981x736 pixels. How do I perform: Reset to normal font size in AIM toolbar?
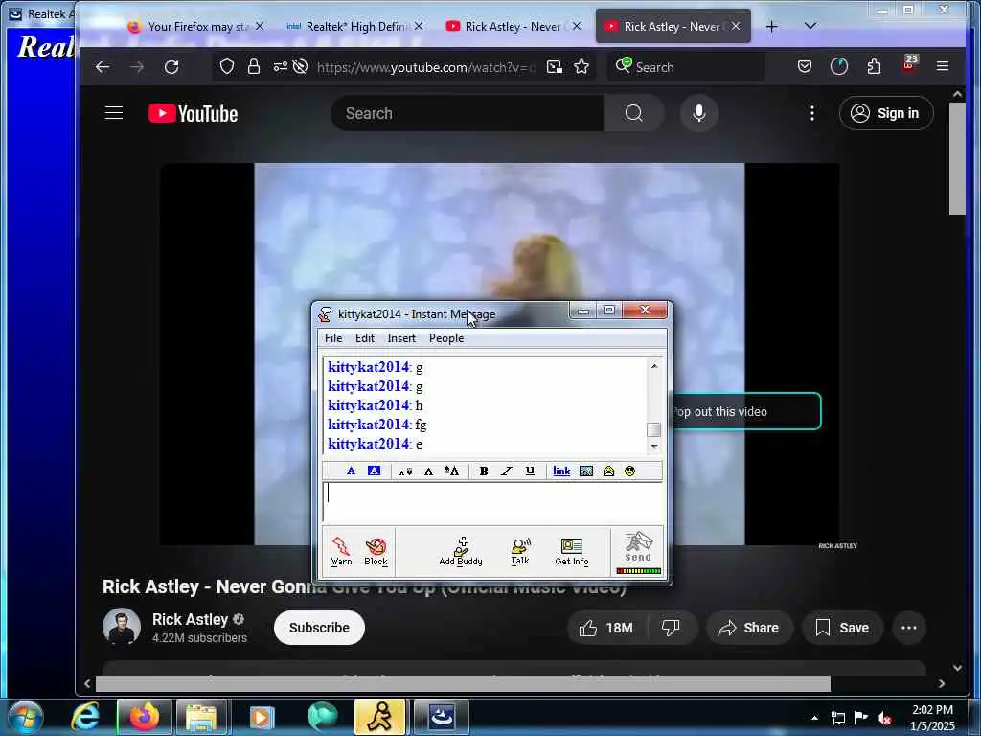(428, 471)
